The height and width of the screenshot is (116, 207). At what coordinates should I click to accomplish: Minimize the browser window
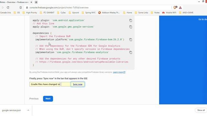tap(199, 2)
